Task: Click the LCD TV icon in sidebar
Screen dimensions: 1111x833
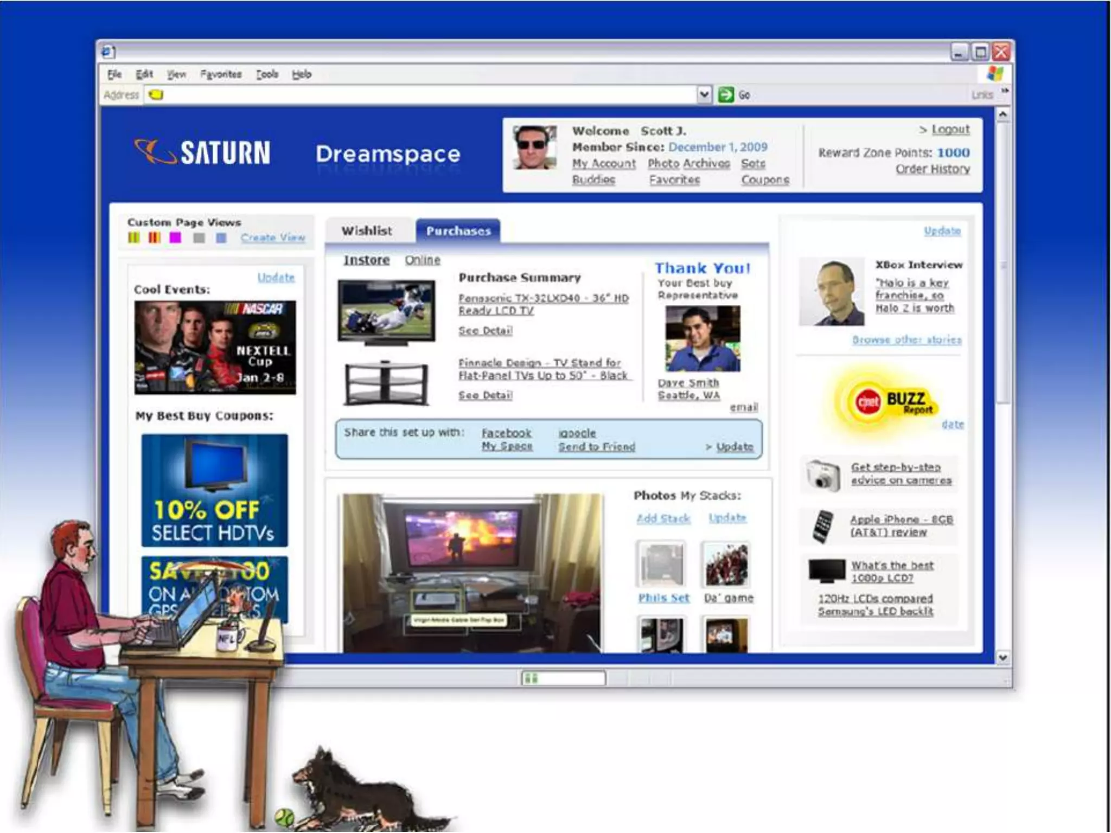Action: click(x=826, y=571)
